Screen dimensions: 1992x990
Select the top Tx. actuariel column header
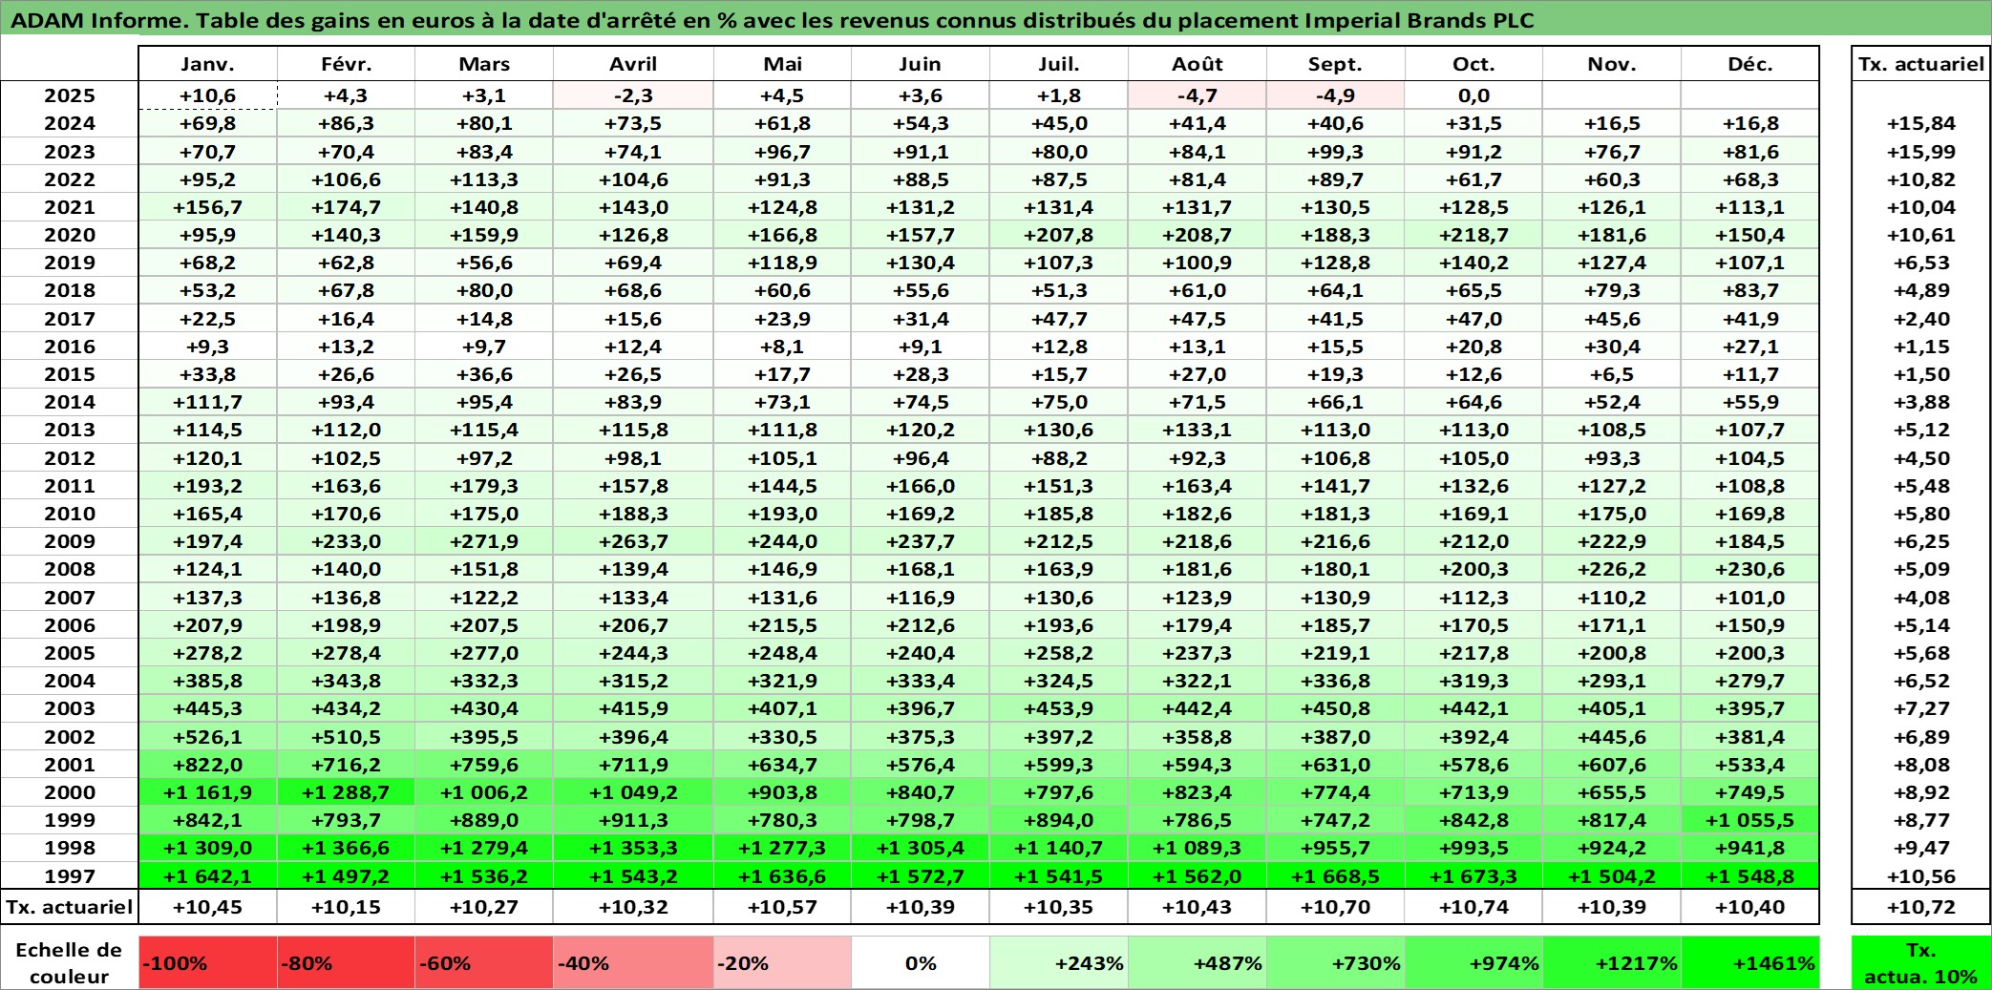coord(1921,64)
